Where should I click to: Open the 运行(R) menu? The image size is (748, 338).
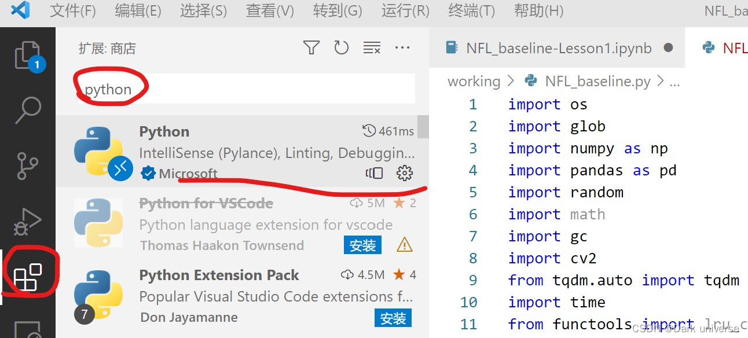coord(405,10)
